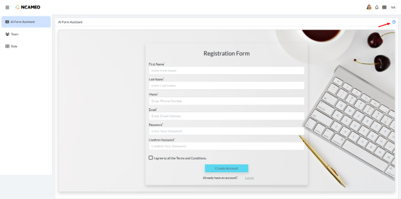The width and height of the screenshot is (401, 199).
Task: Open the Role sidebar item
Action: pos(14,46)
